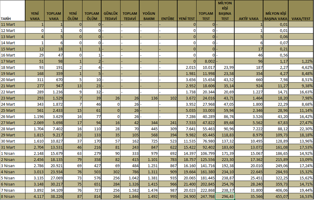Click new cases value 4.117
This screenshot has height=200, width=314.
(x=34, y=196)
